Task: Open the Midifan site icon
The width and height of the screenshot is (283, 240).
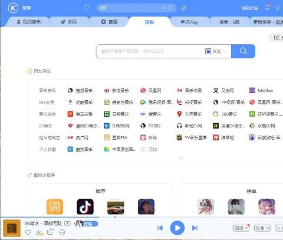Action: (252, 90)
